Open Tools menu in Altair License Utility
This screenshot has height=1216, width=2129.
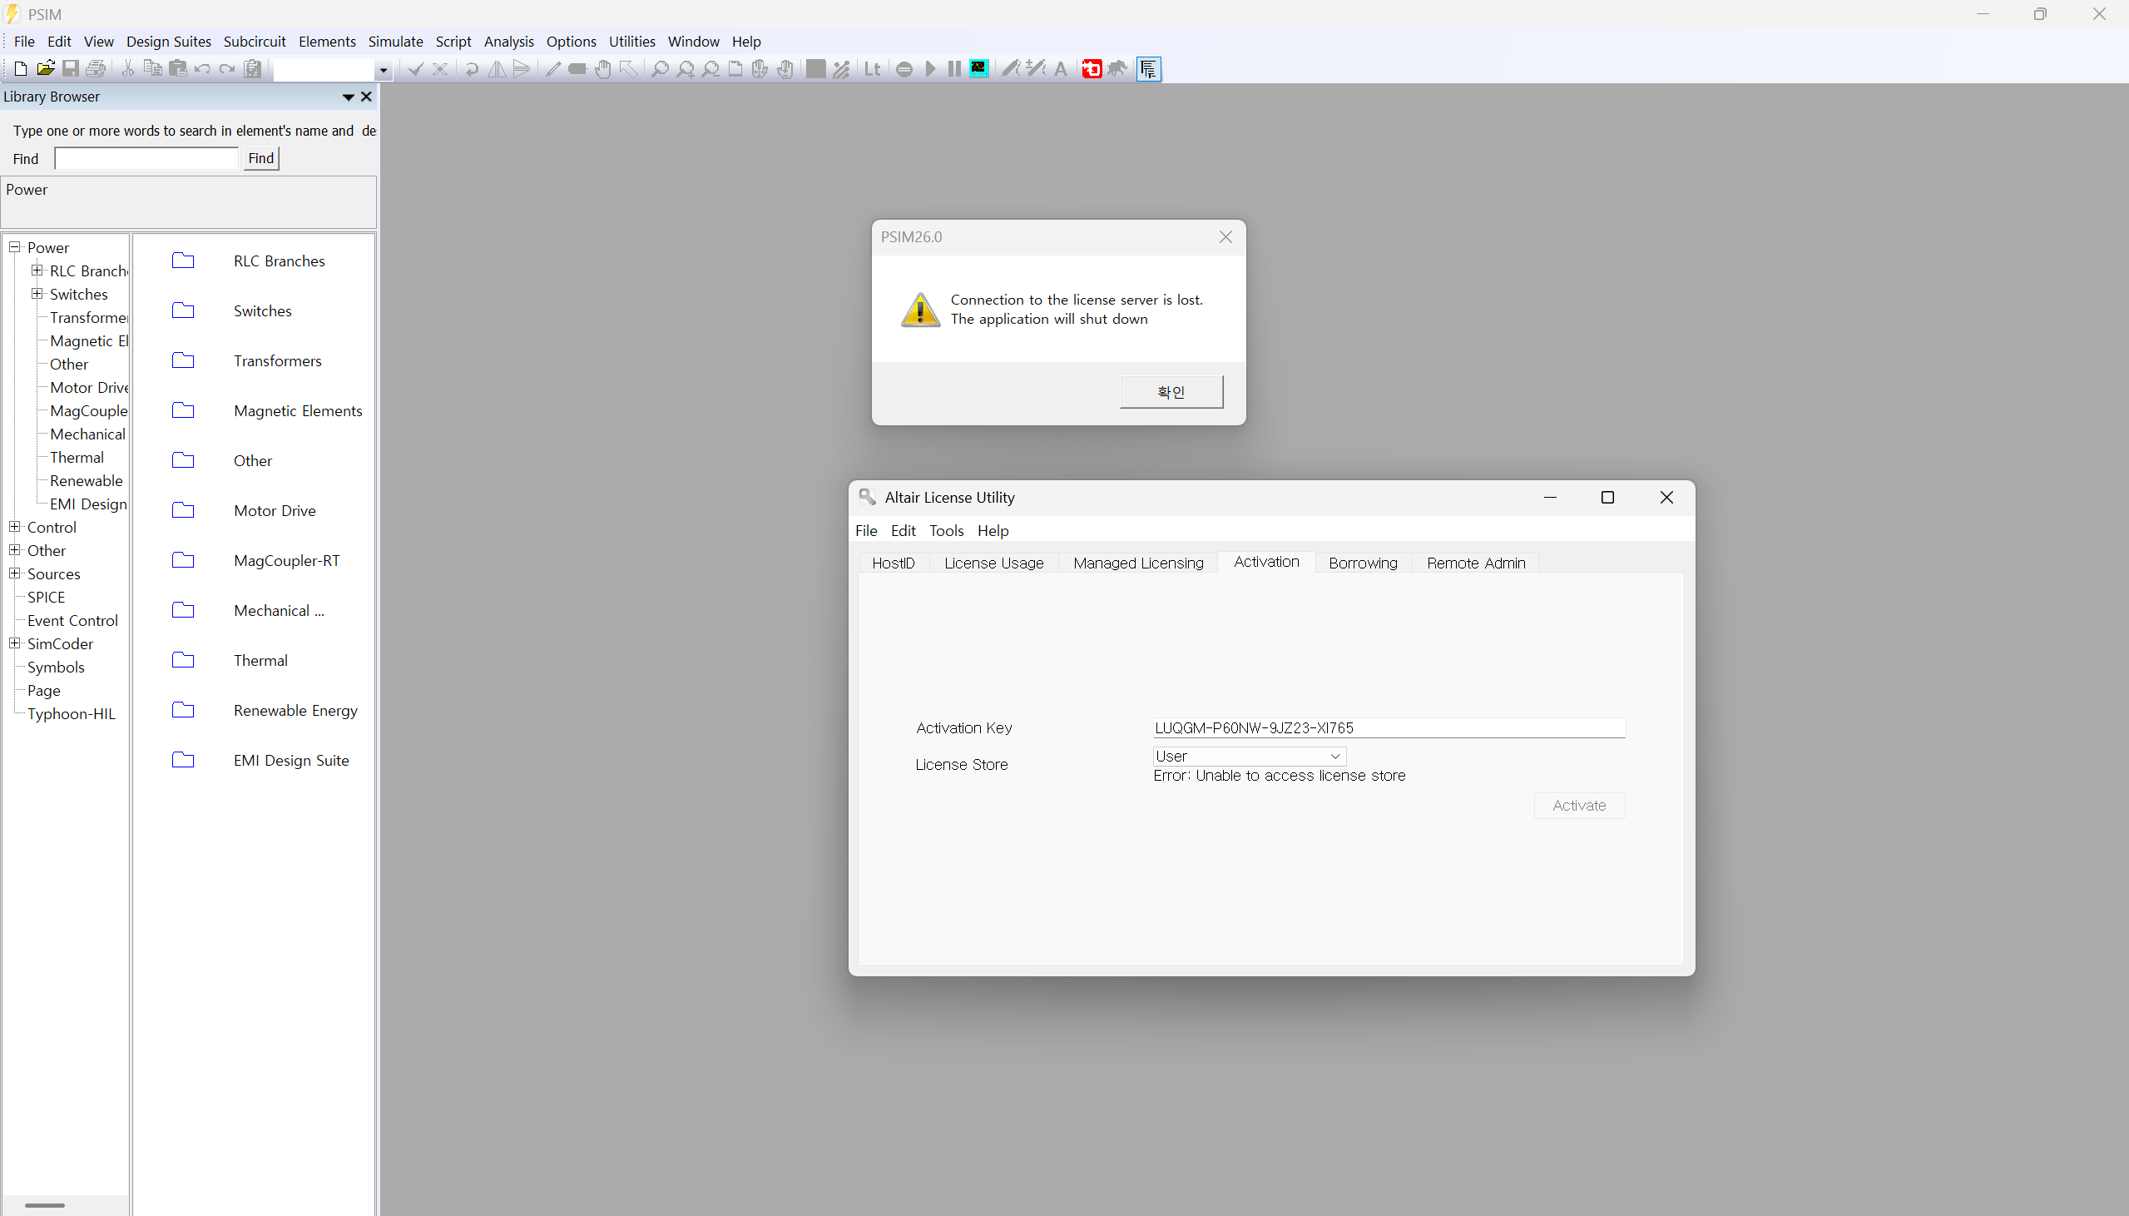[946, 530]
